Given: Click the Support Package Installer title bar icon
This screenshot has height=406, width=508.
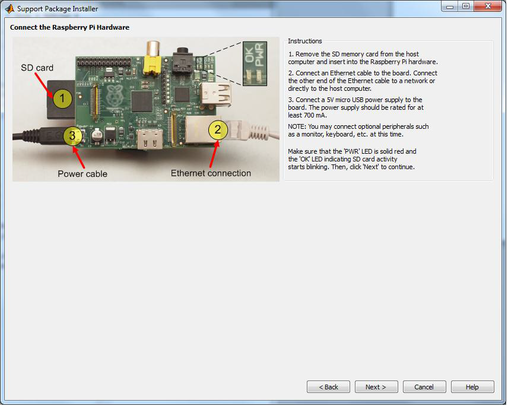Looking at the screenshot, I should (8, 8).
